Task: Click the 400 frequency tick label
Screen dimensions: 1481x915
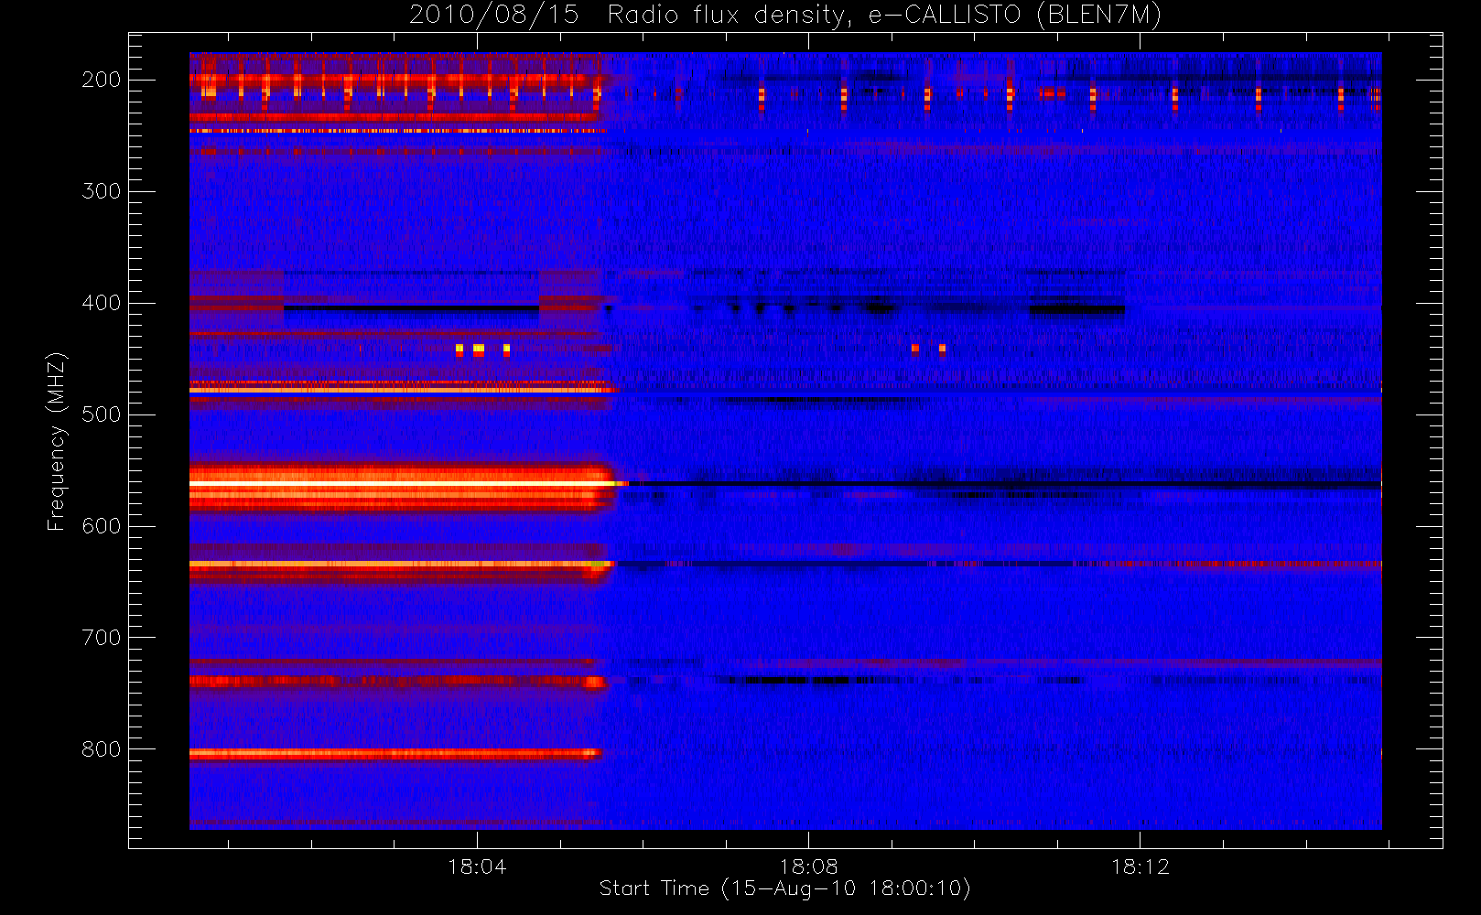Action: pyautogui.click(x=101, y=303)
